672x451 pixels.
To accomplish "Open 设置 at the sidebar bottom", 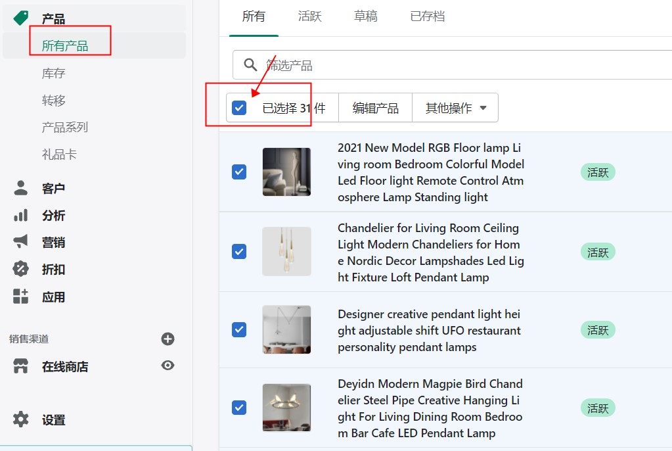I will click(x=53, y=419).
